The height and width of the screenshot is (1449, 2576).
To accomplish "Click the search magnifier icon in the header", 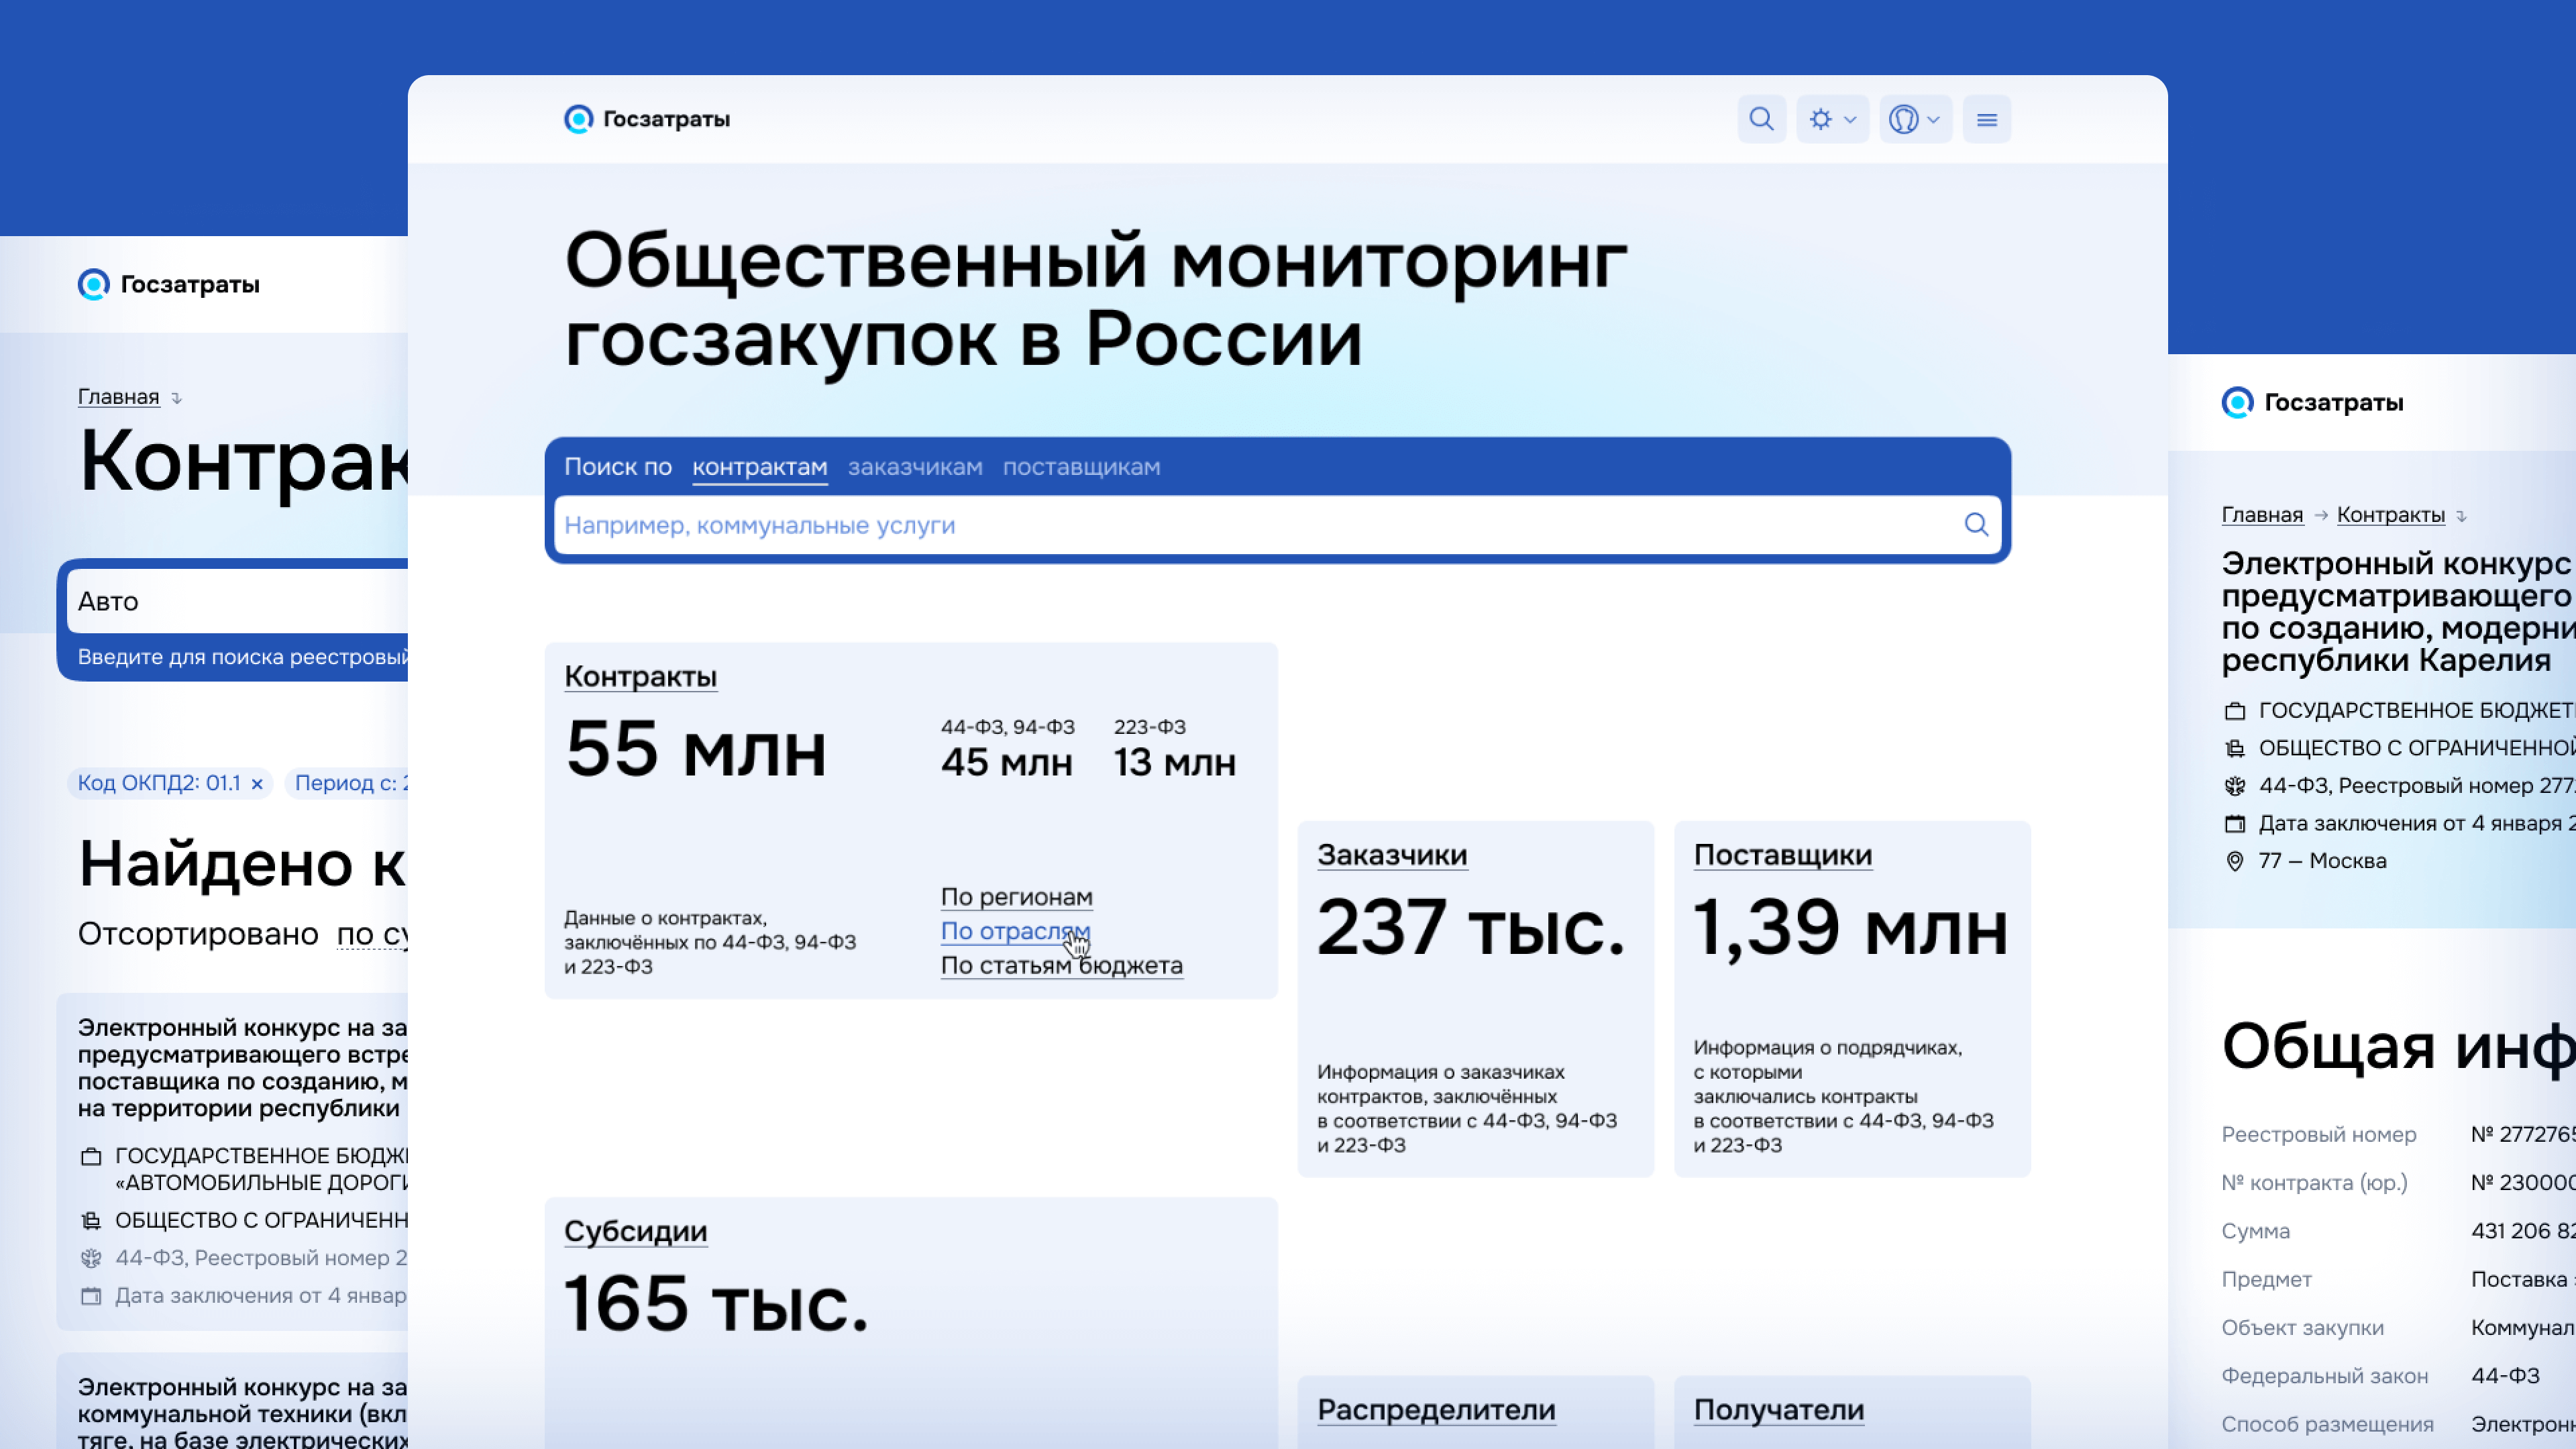I will click(1762, 118).
